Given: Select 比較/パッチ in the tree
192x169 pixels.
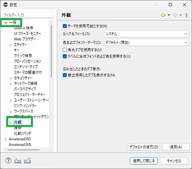Looking at the screenshot, I should click(23, 133).
